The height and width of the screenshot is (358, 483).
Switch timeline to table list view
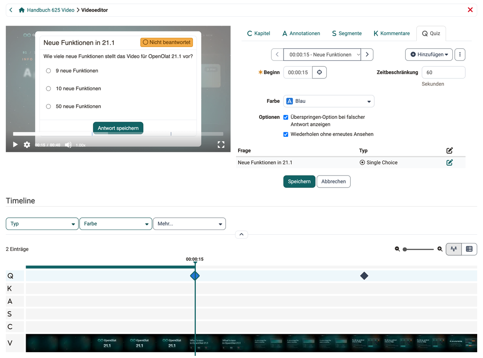469,249
